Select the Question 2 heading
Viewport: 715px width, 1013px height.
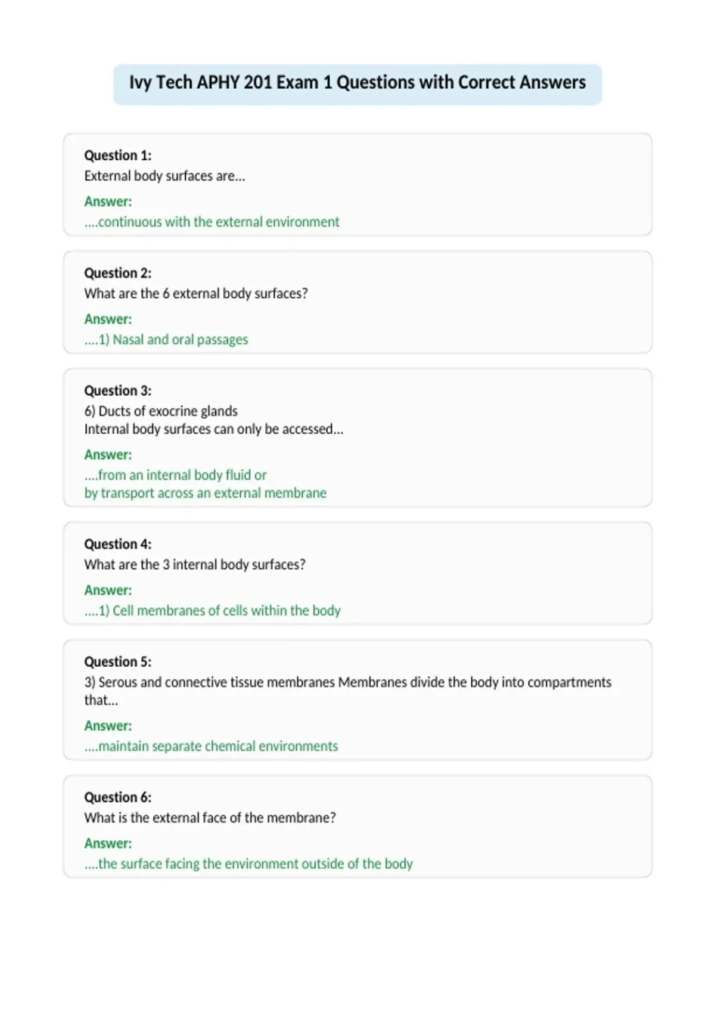pyautogui.click(x=117, y=273)
